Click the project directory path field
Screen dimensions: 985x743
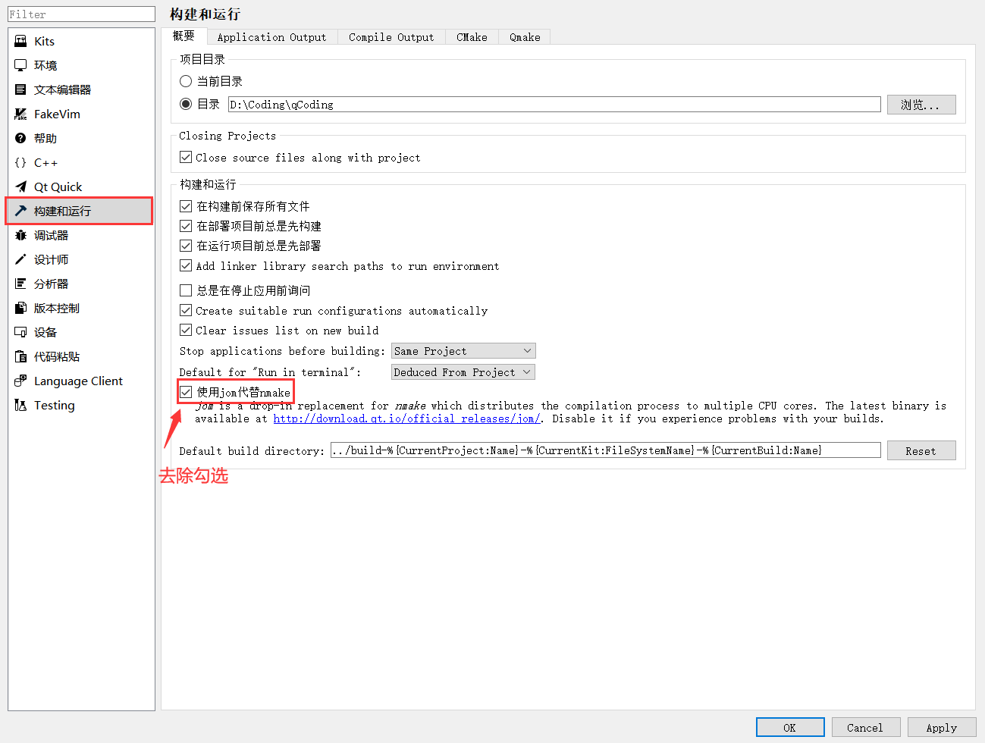tap(554, 105)
